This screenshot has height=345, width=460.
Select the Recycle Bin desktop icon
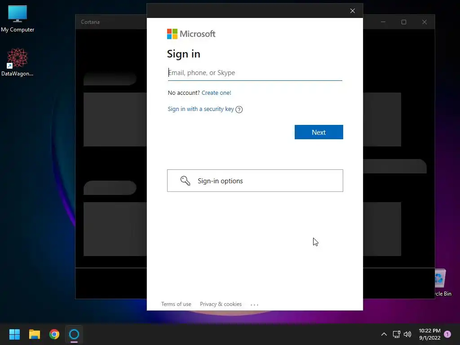pyautogui.click(x=442, y=283)
